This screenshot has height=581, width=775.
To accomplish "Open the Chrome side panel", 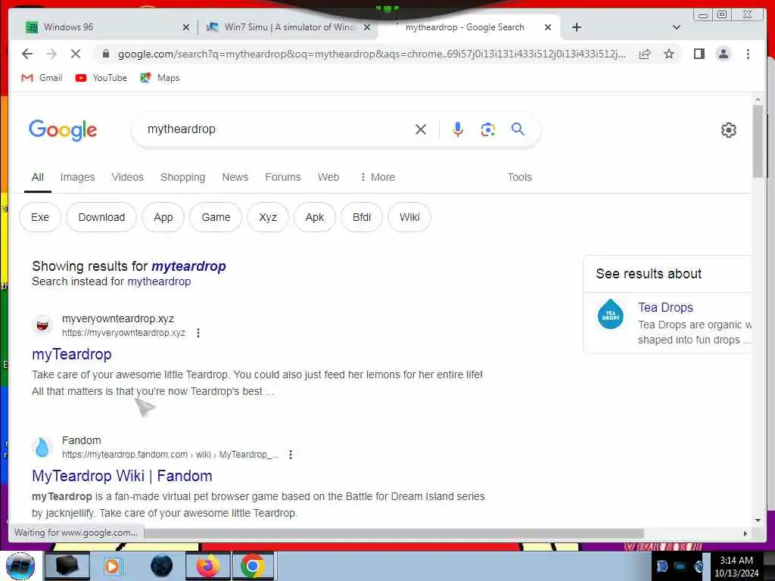I will [x=699, y=54].
